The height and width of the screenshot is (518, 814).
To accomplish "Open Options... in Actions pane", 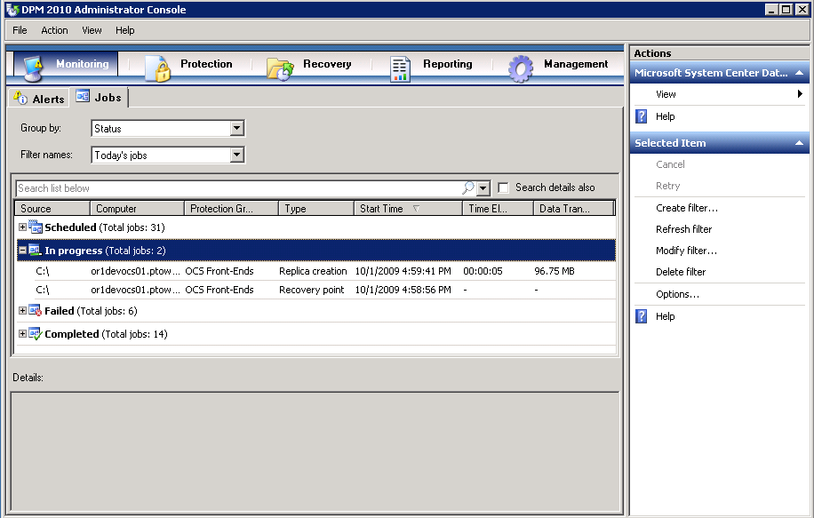I will tap(677, 294).
